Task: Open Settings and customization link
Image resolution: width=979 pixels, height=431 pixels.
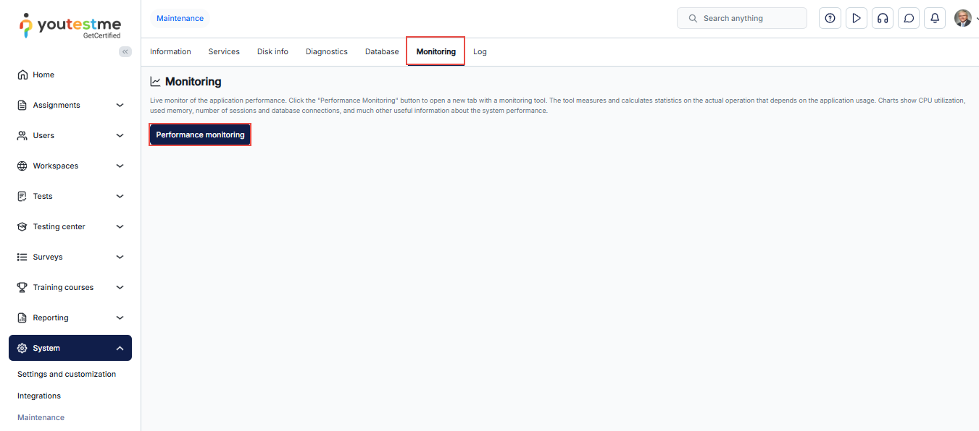Action: (67, 374)
